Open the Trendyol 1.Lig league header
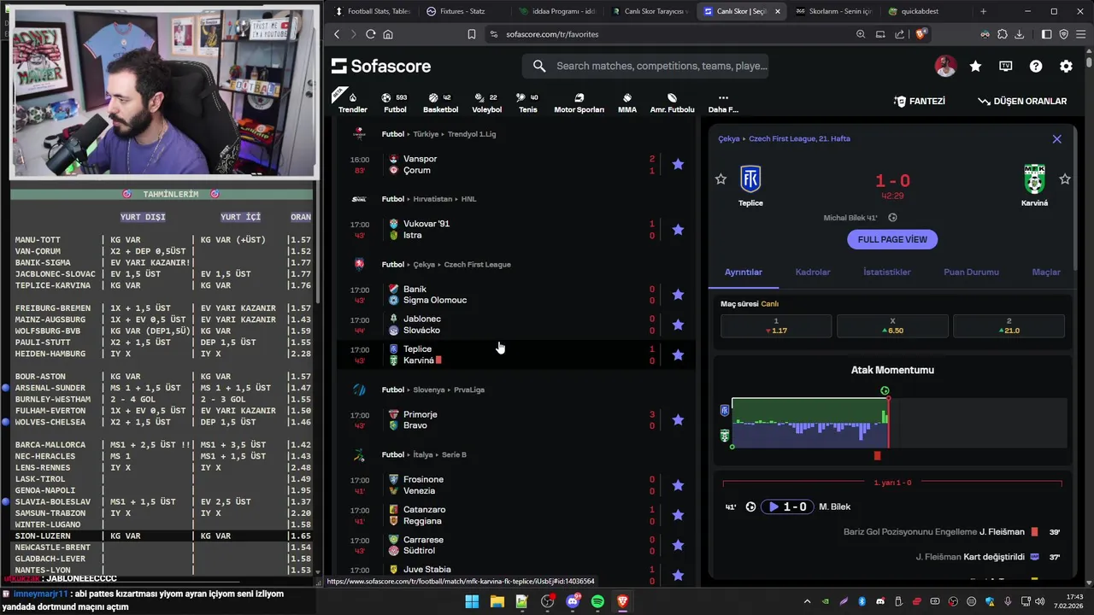 click(x=472, y=134)
